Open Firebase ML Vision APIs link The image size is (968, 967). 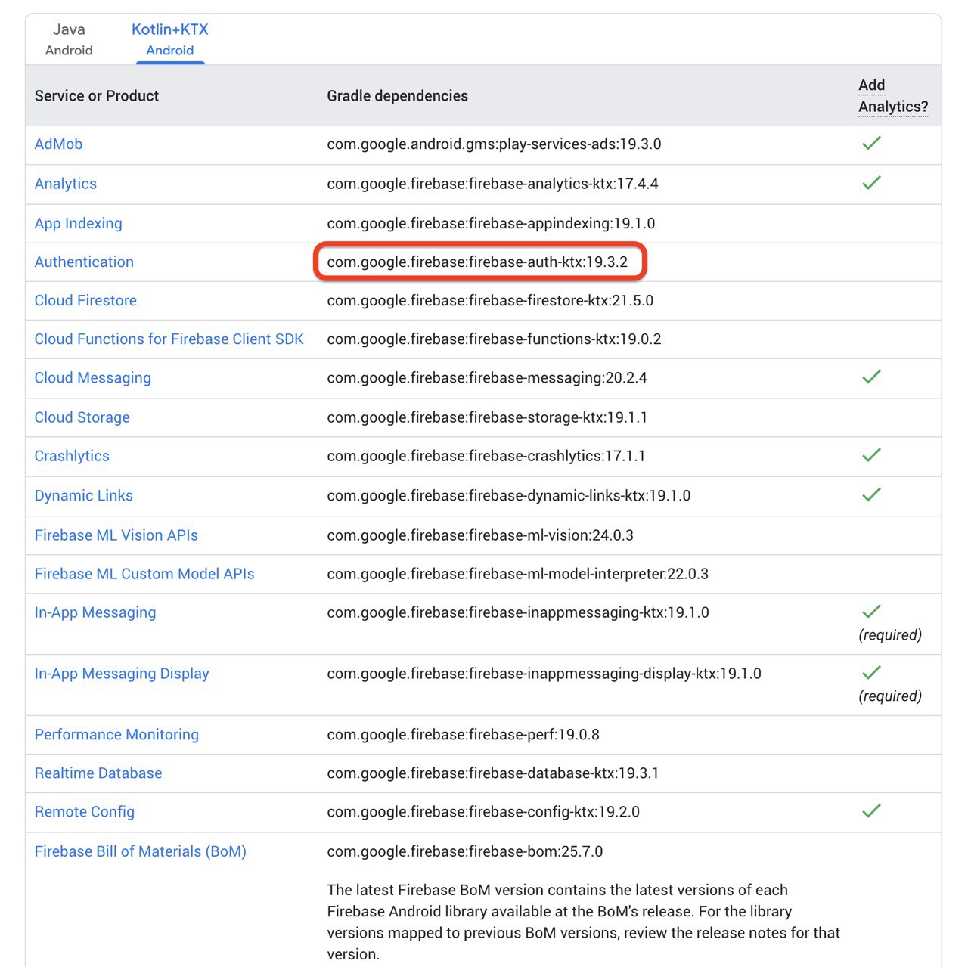click(x=116, y=535)
